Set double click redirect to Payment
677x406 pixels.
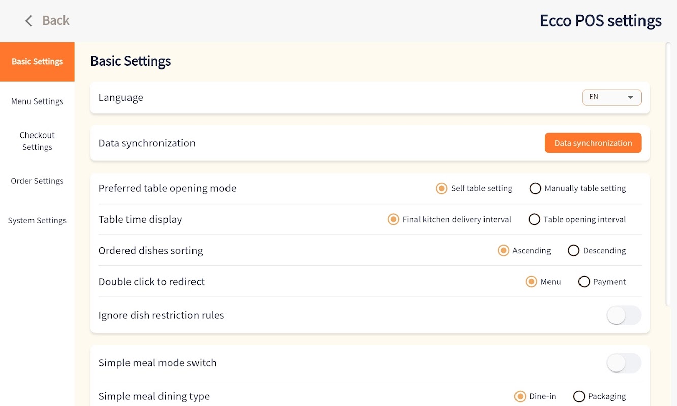click(x=584, y=282)
